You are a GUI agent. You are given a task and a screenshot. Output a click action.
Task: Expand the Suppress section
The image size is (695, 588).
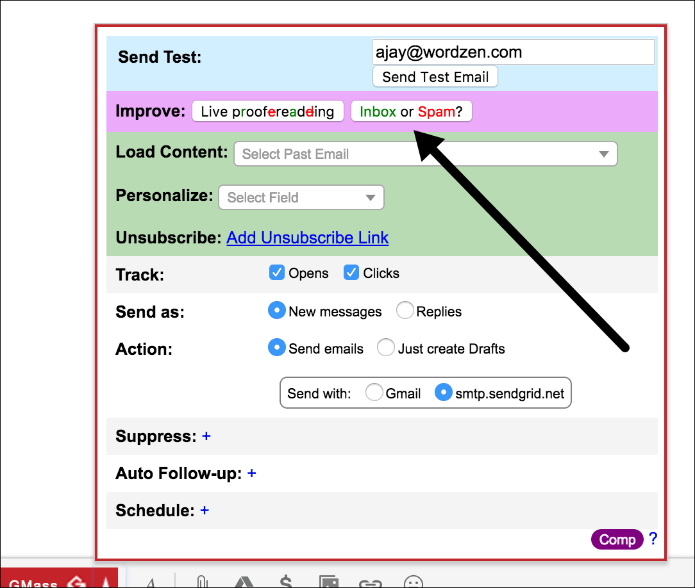tap(206, 436)
